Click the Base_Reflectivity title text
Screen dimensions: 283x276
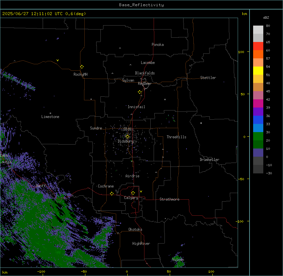tap(141, 5)
